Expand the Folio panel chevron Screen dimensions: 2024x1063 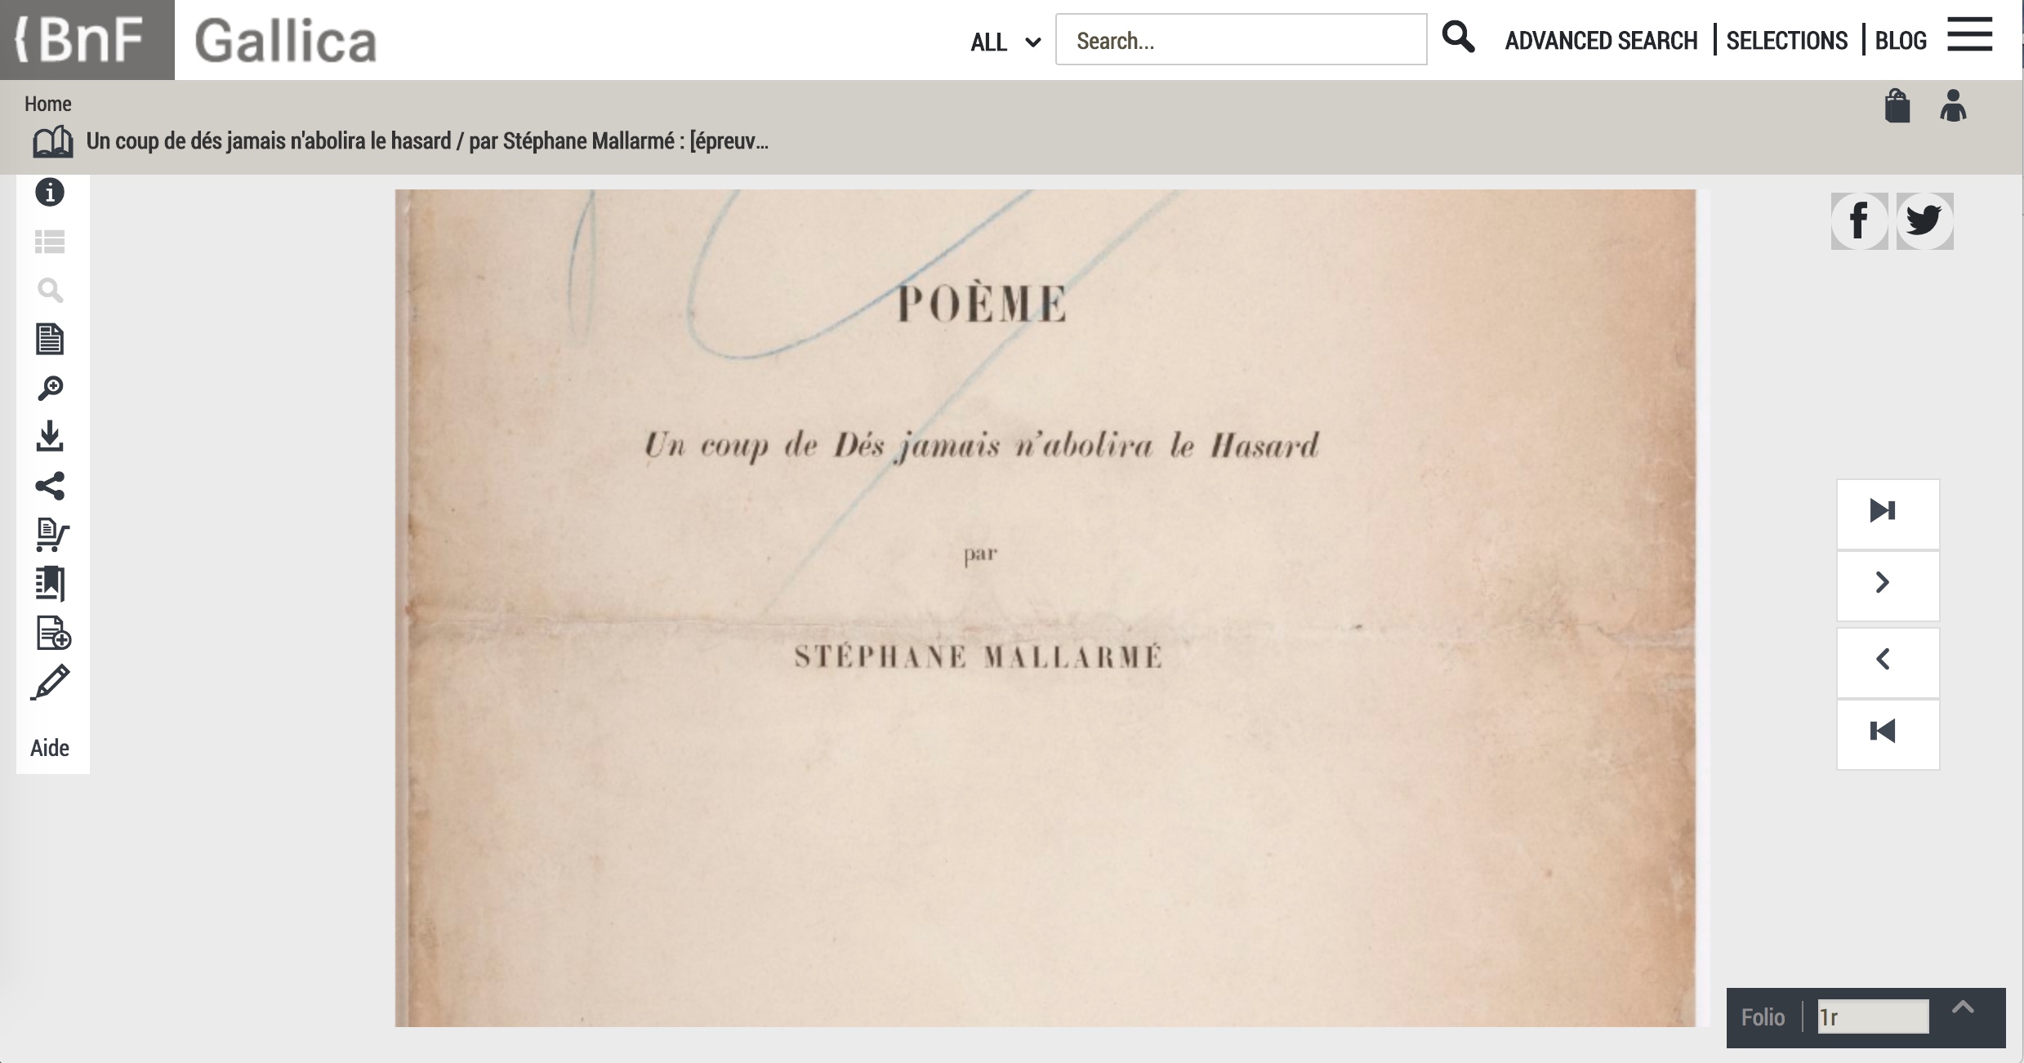coord(1963,1007)
